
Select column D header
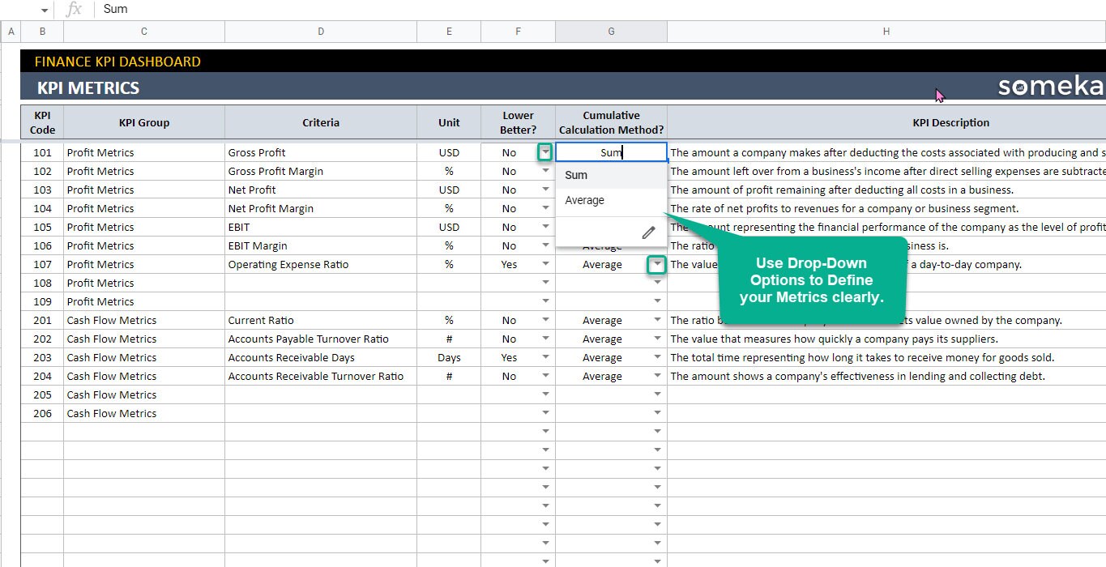tap(321, 32)
